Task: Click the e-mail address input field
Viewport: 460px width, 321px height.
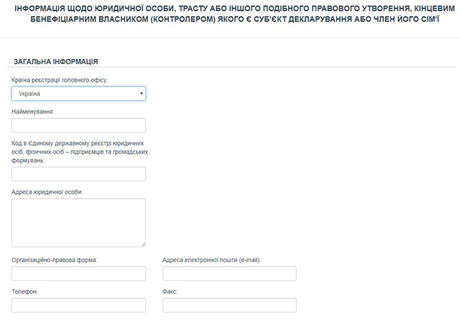Action: point(229,274)
